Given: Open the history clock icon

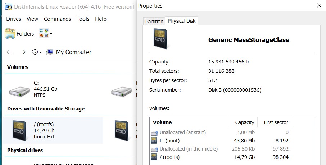Looking at the screenshot, I should [x=35, y=52].
